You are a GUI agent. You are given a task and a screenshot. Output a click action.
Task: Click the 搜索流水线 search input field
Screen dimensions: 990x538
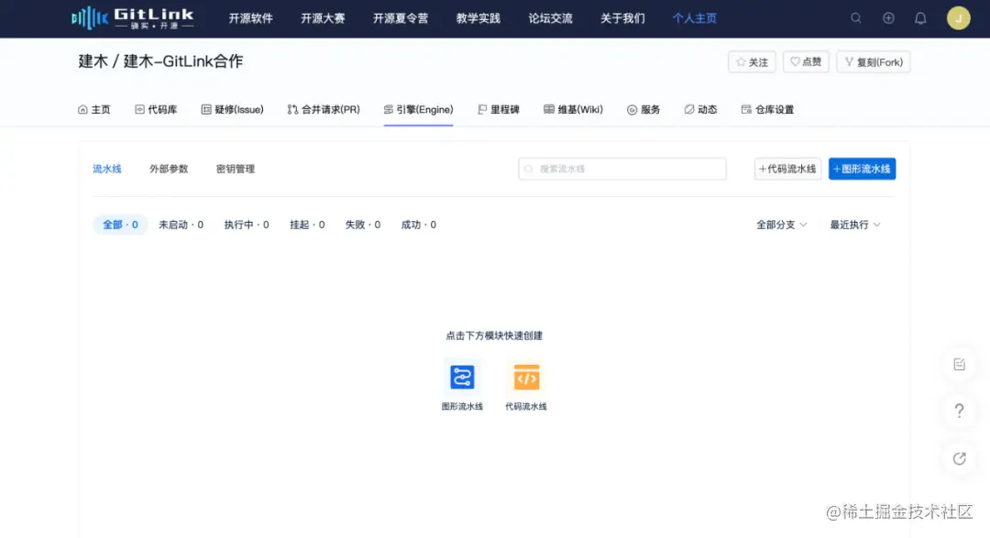click(x=621, y=169)
